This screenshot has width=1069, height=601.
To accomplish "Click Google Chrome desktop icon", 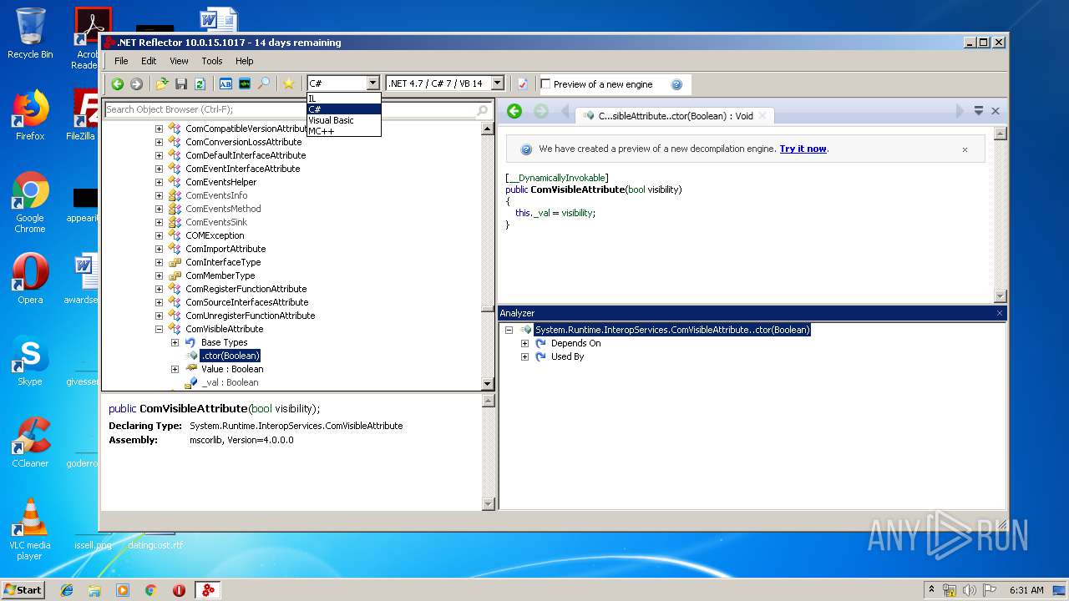I will point(29,203).
